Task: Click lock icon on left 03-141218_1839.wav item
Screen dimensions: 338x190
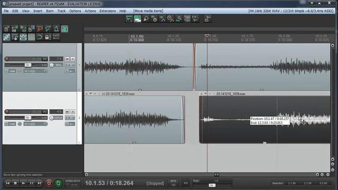Action: pyautogui.click(x=87, y=94)
